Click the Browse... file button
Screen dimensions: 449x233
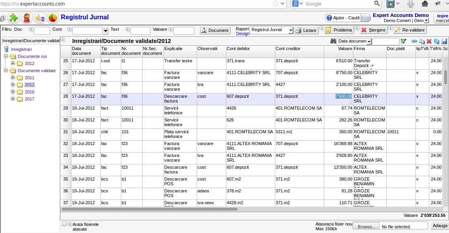(366, 226)
